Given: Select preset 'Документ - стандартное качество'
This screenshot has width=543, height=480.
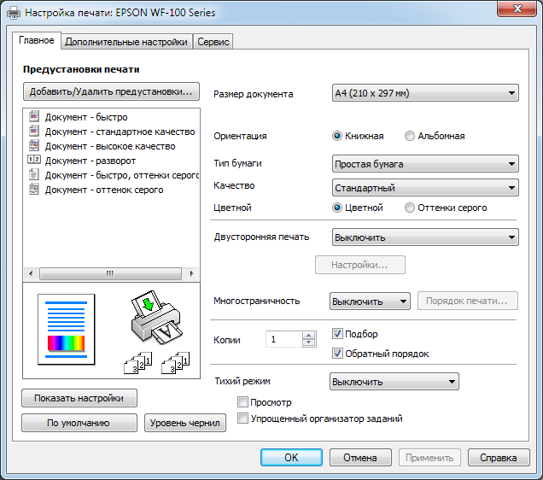Looking at the screenshot, I should click(120, 132).
